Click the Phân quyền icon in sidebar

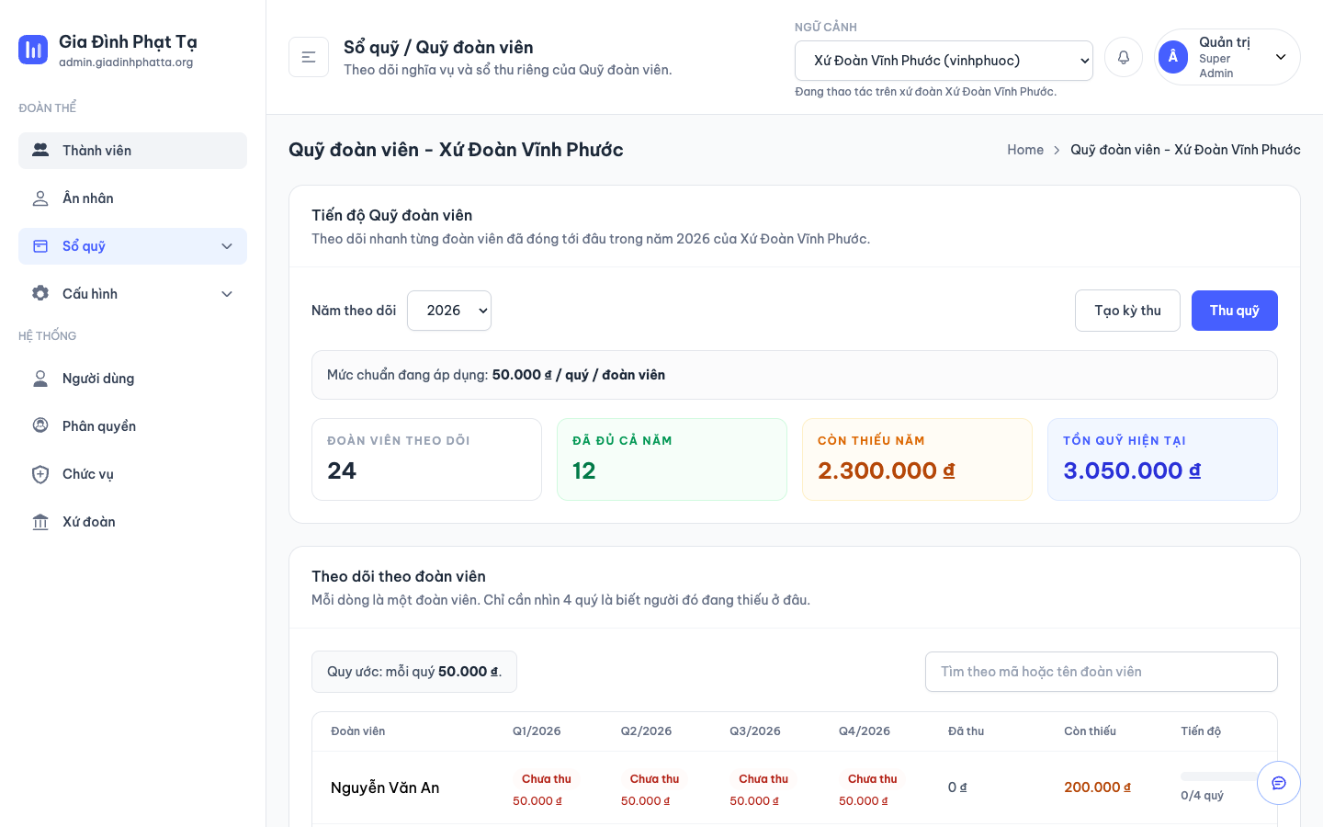(40, 425)
